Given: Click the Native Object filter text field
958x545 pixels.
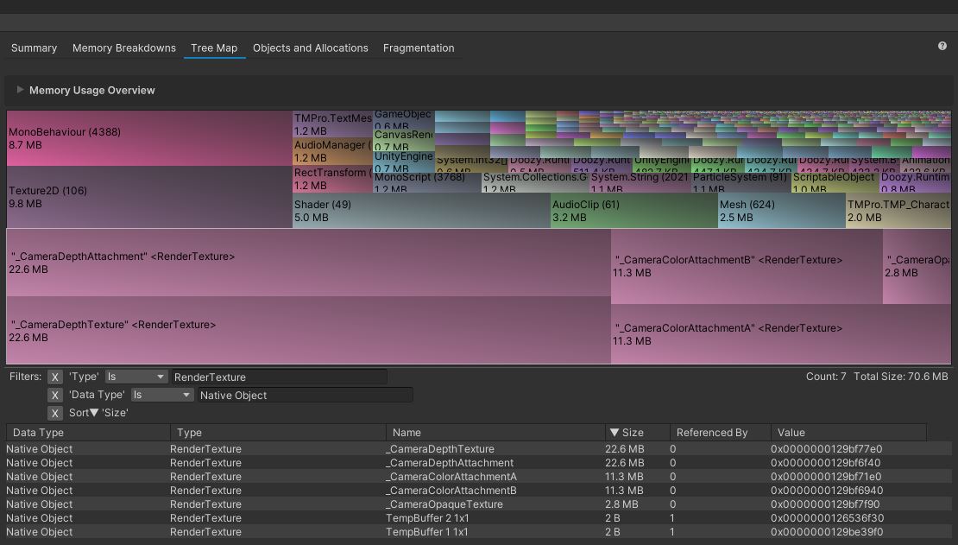Looking at the screenshot, I should 306,394.
